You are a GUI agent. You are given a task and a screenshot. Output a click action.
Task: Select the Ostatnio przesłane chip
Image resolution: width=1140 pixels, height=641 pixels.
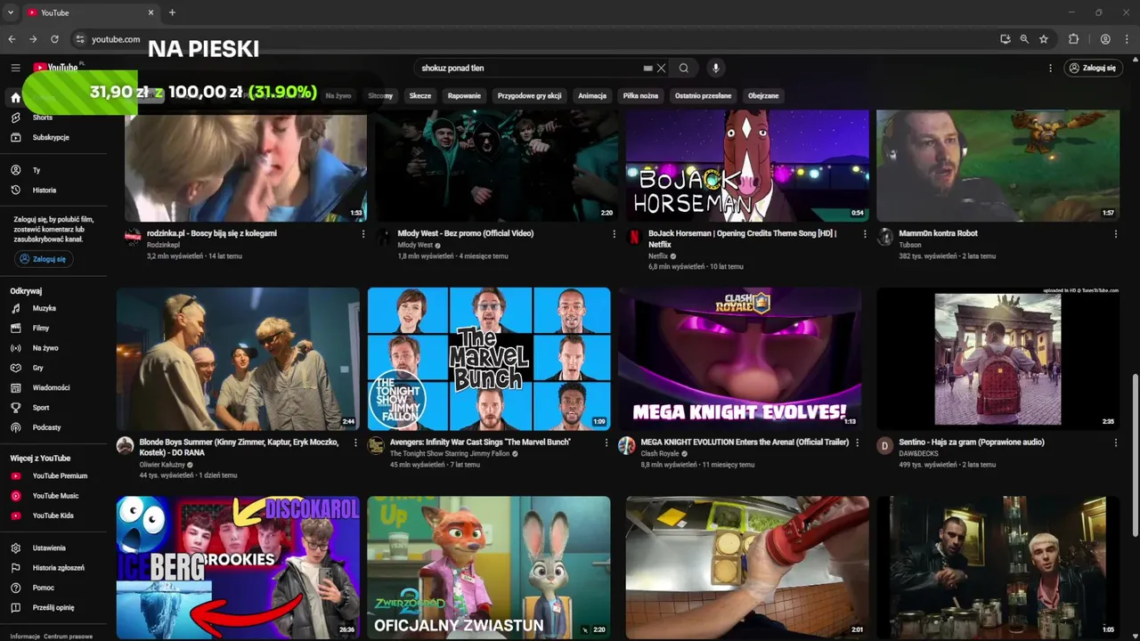click(703, 95)
